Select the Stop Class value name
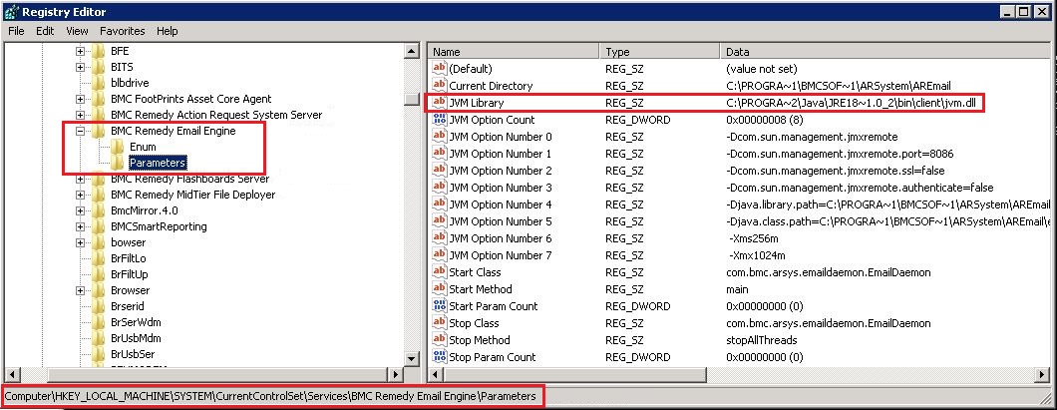The width and height of the screenshot is (1057, 410). click(474, 323)
